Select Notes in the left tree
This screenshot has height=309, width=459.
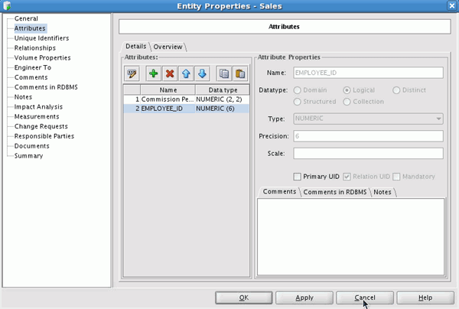point(23,97)
